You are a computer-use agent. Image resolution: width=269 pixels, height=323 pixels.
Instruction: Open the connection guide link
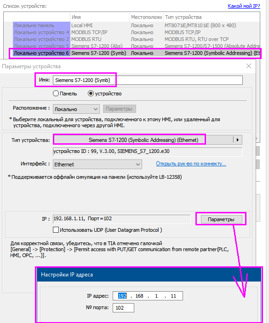point(191,164)
